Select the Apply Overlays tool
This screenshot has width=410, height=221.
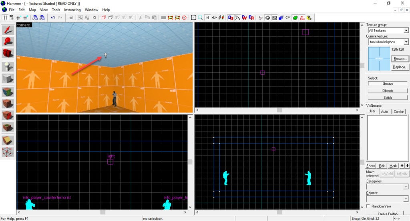pos(8,127)
